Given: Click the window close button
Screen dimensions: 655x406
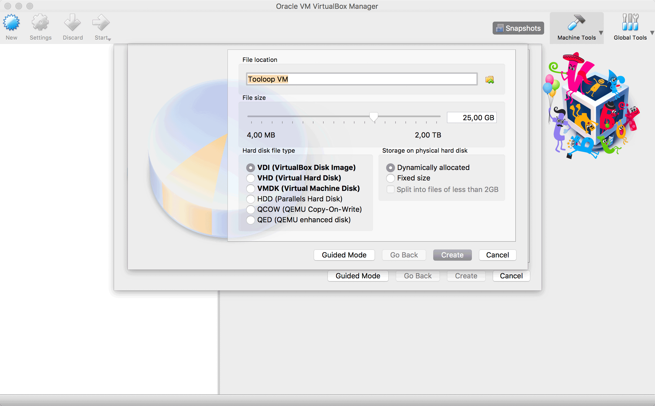Looking at the screenshot, I should [x=7, y=6].
